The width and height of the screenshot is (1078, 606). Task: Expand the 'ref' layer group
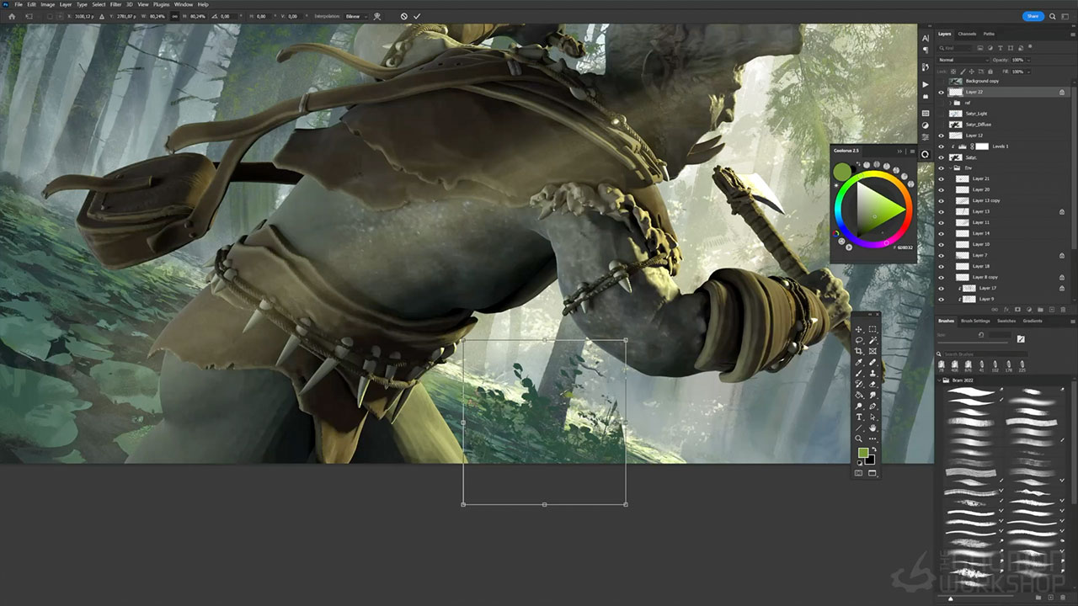point(949,103)
